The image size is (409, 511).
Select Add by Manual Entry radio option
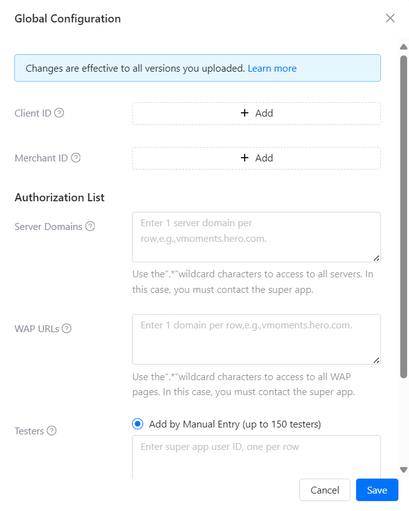138,424
